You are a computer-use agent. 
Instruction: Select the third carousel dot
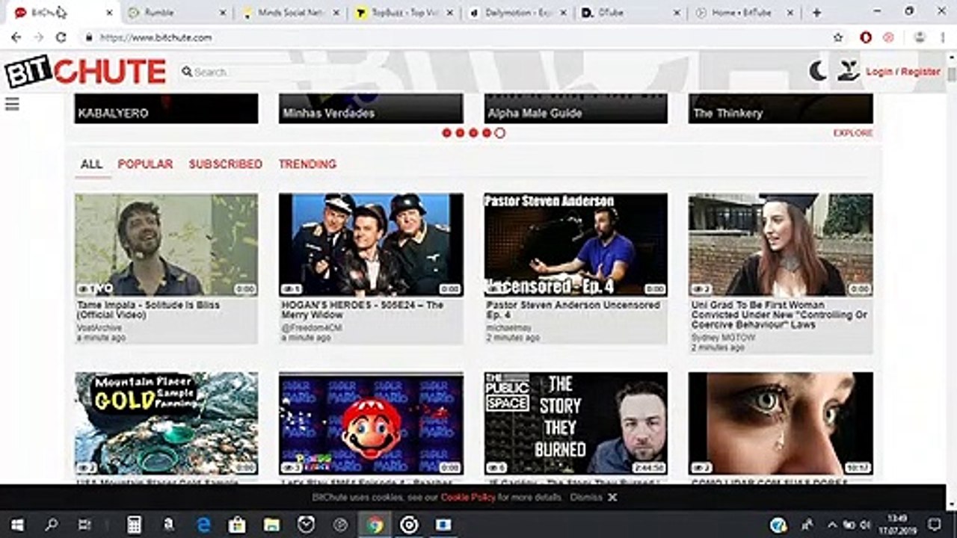[x=473, y=133]
